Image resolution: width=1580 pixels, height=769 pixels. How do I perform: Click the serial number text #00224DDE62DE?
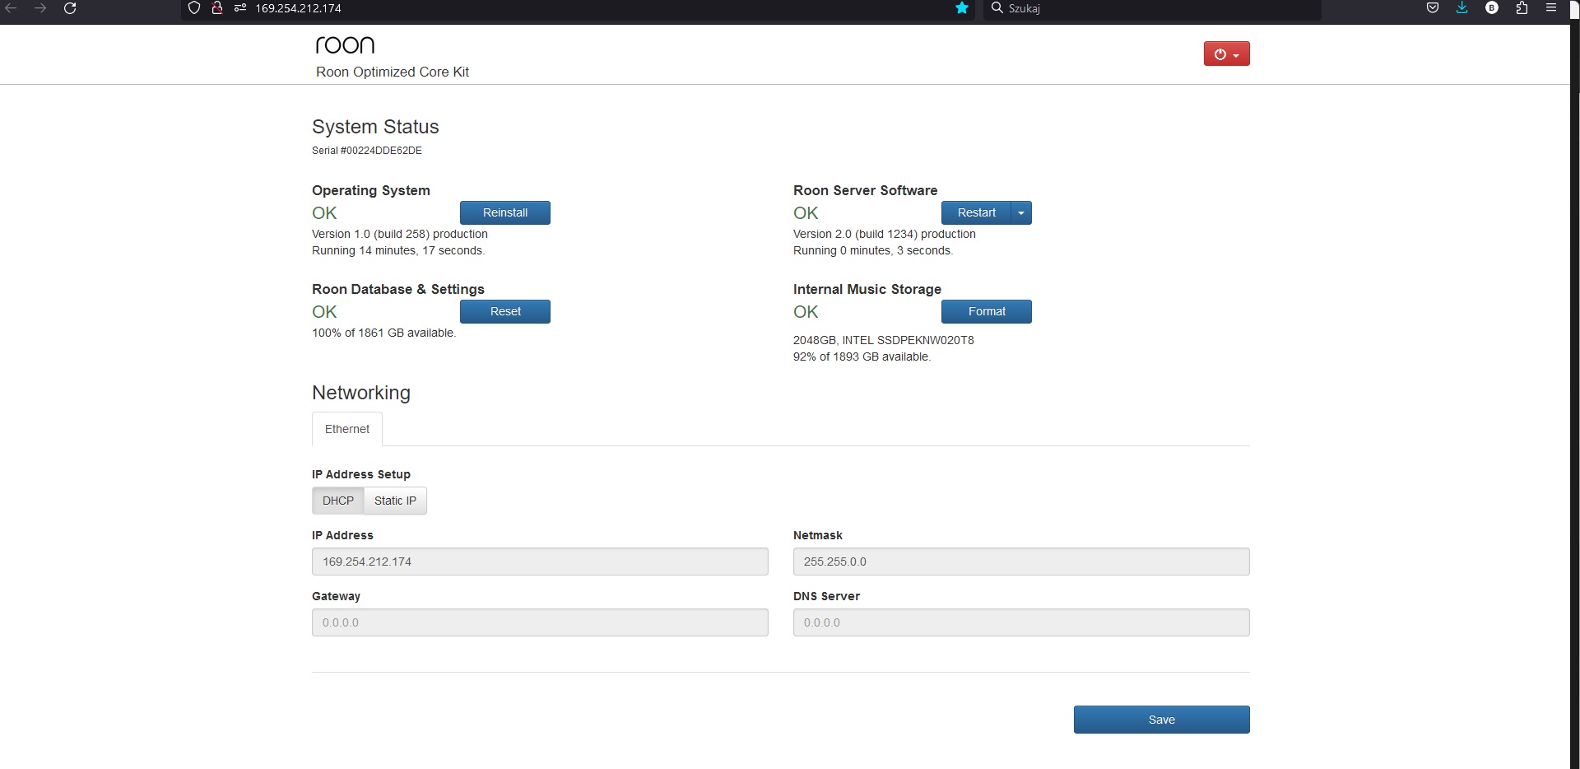point(381,151)
